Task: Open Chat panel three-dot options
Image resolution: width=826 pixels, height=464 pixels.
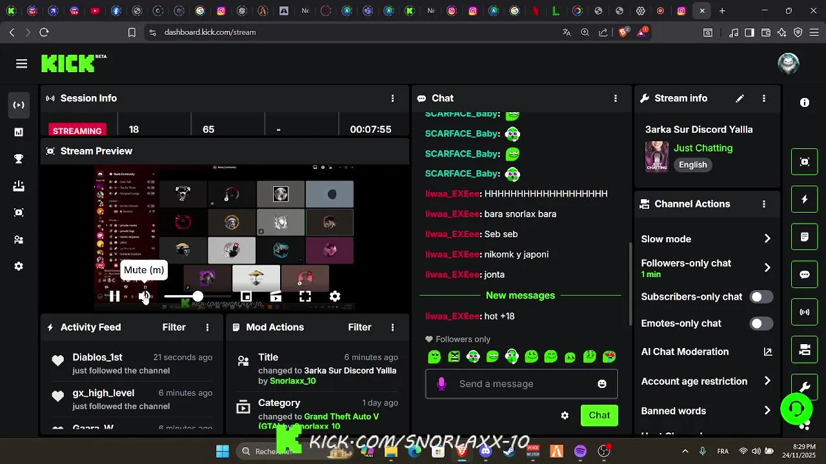Action: (616, 98)
